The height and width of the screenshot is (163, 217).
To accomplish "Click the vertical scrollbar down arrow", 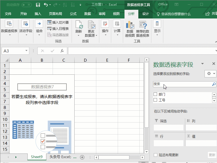I will (x=146, y=152).
